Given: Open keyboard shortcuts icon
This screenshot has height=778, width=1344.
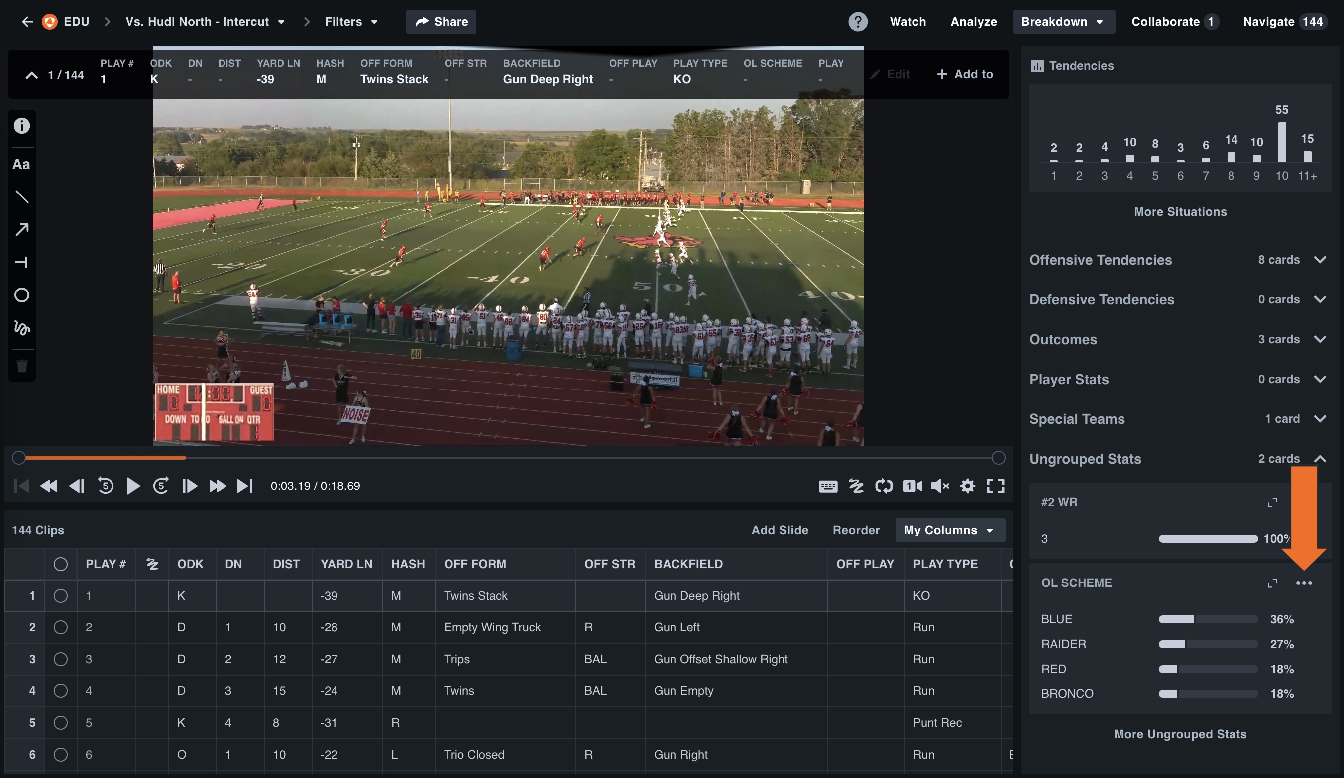Looking at the screenshot, I should point(828,486).
